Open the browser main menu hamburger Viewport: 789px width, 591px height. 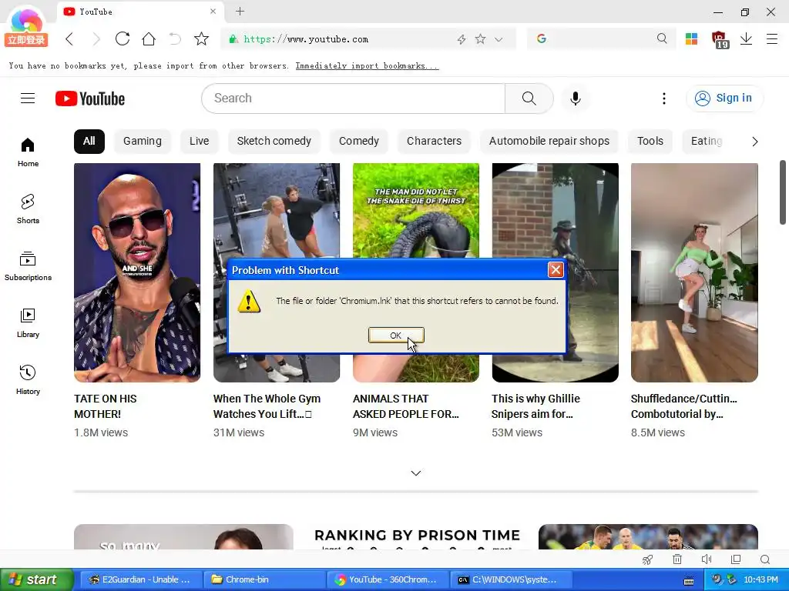pos(772,38)
